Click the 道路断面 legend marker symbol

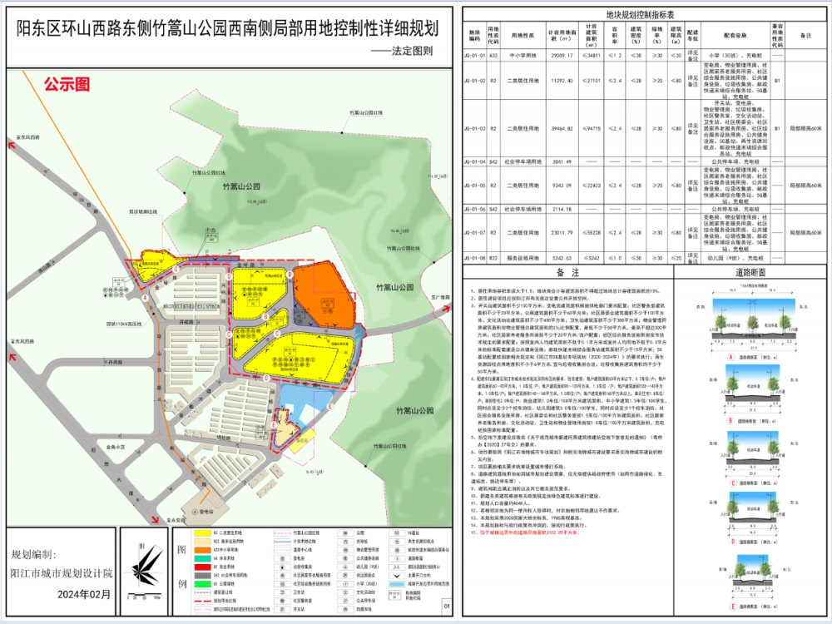click(x=397, y=559)
